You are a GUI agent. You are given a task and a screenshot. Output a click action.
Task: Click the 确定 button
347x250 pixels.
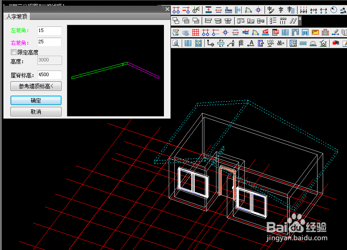[36, 100]
